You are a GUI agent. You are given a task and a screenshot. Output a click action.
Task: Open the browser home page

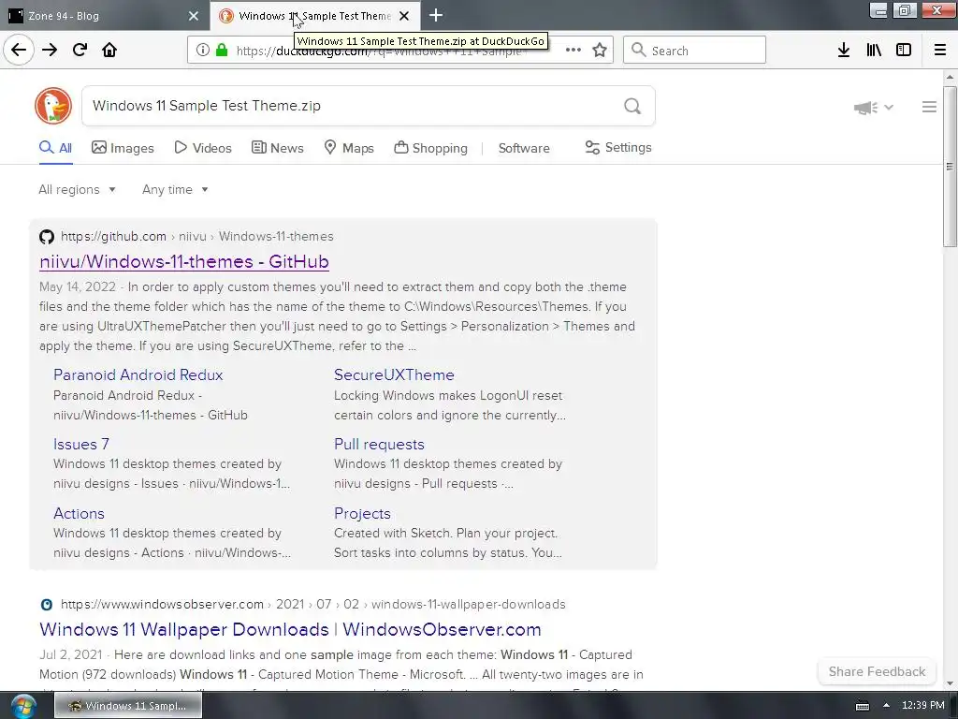(x=109, y=50)
